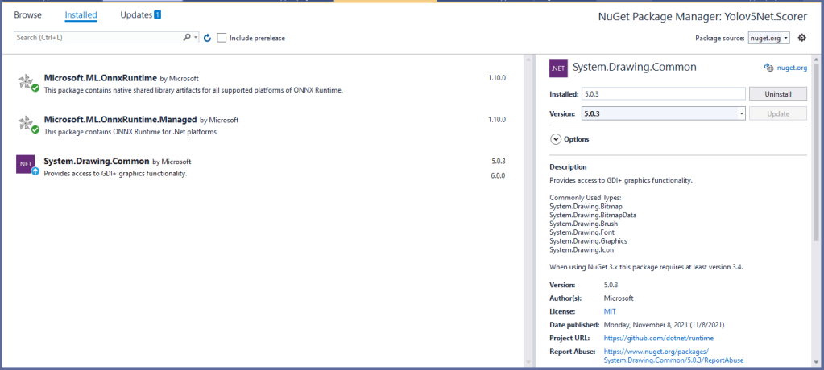Click the refresh icon beside search box

(x=207, y=38)
